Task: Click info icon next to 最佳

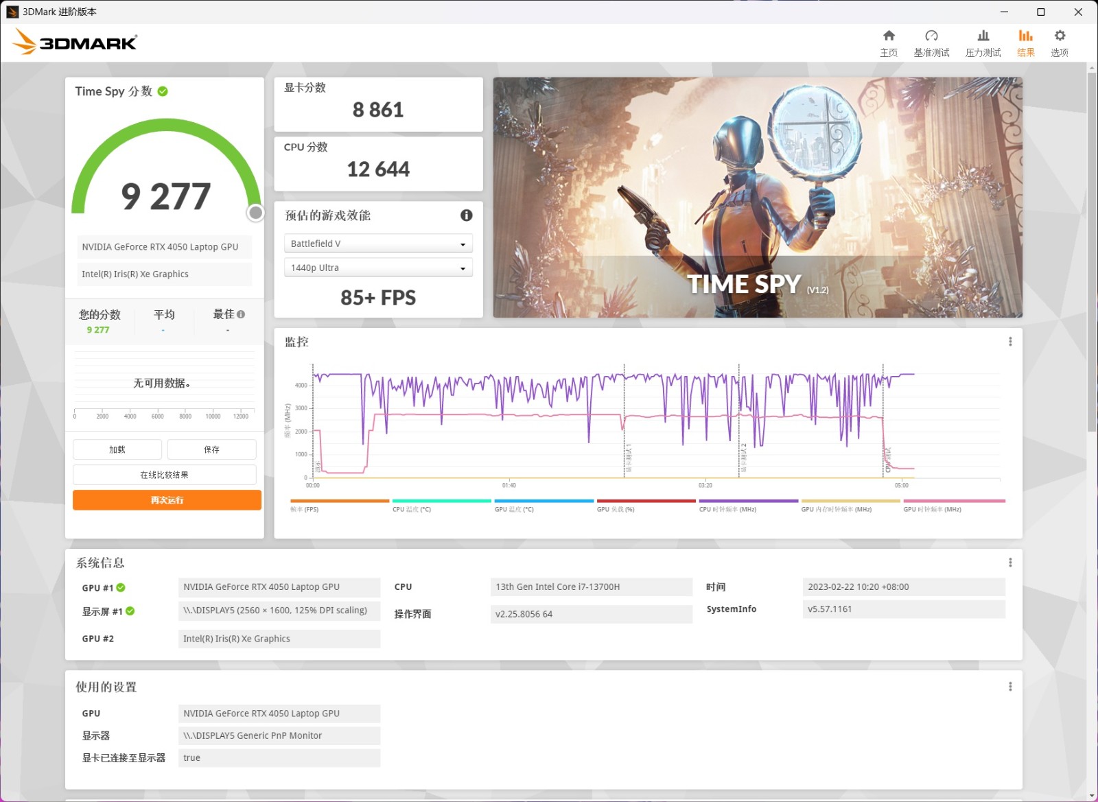Action: (x=241, y=314)
